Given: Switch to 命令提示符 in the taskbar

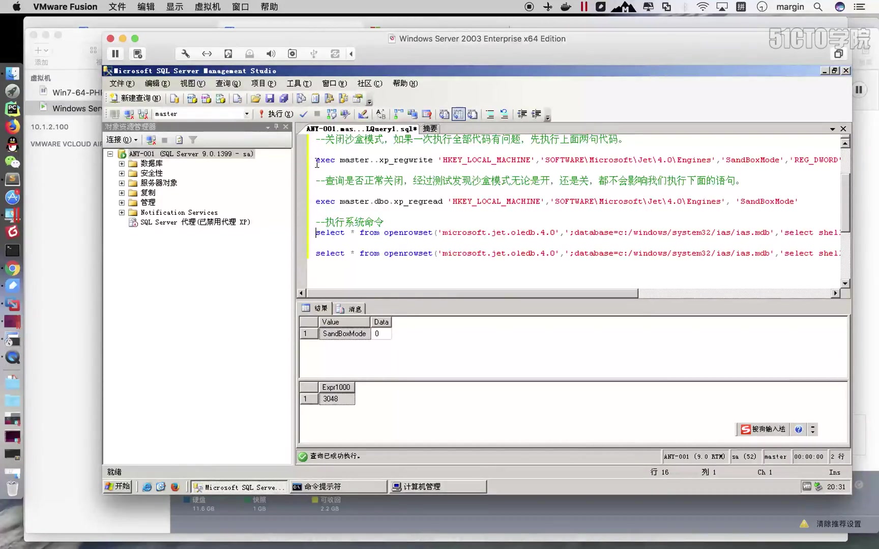Looking at the screenshot, I should (338, 487).
